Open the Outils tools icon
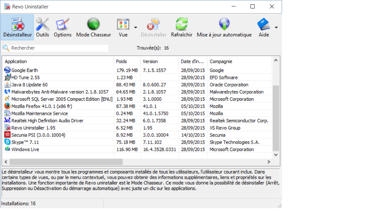Viewport: 390px width, 219px height. pos(43,24)
